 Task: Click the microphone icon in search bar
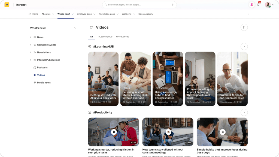(x=172, y=5)
